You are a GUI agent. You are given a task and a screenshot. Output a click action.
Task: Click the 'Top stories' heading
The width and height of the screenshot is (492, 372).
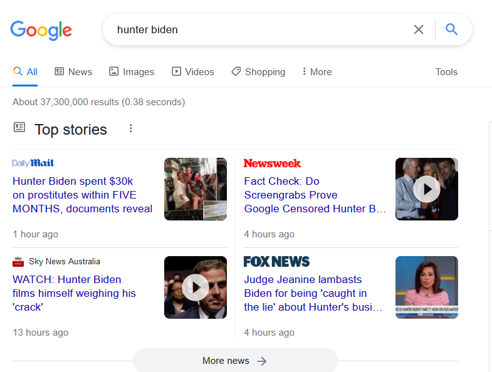[71, 130]
